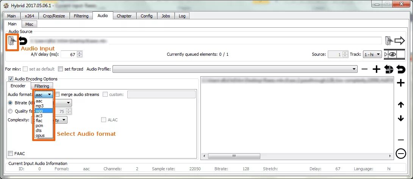413x179 pixels.
Task: Click the file icon beside the right arrow
Action: point(389,41)
